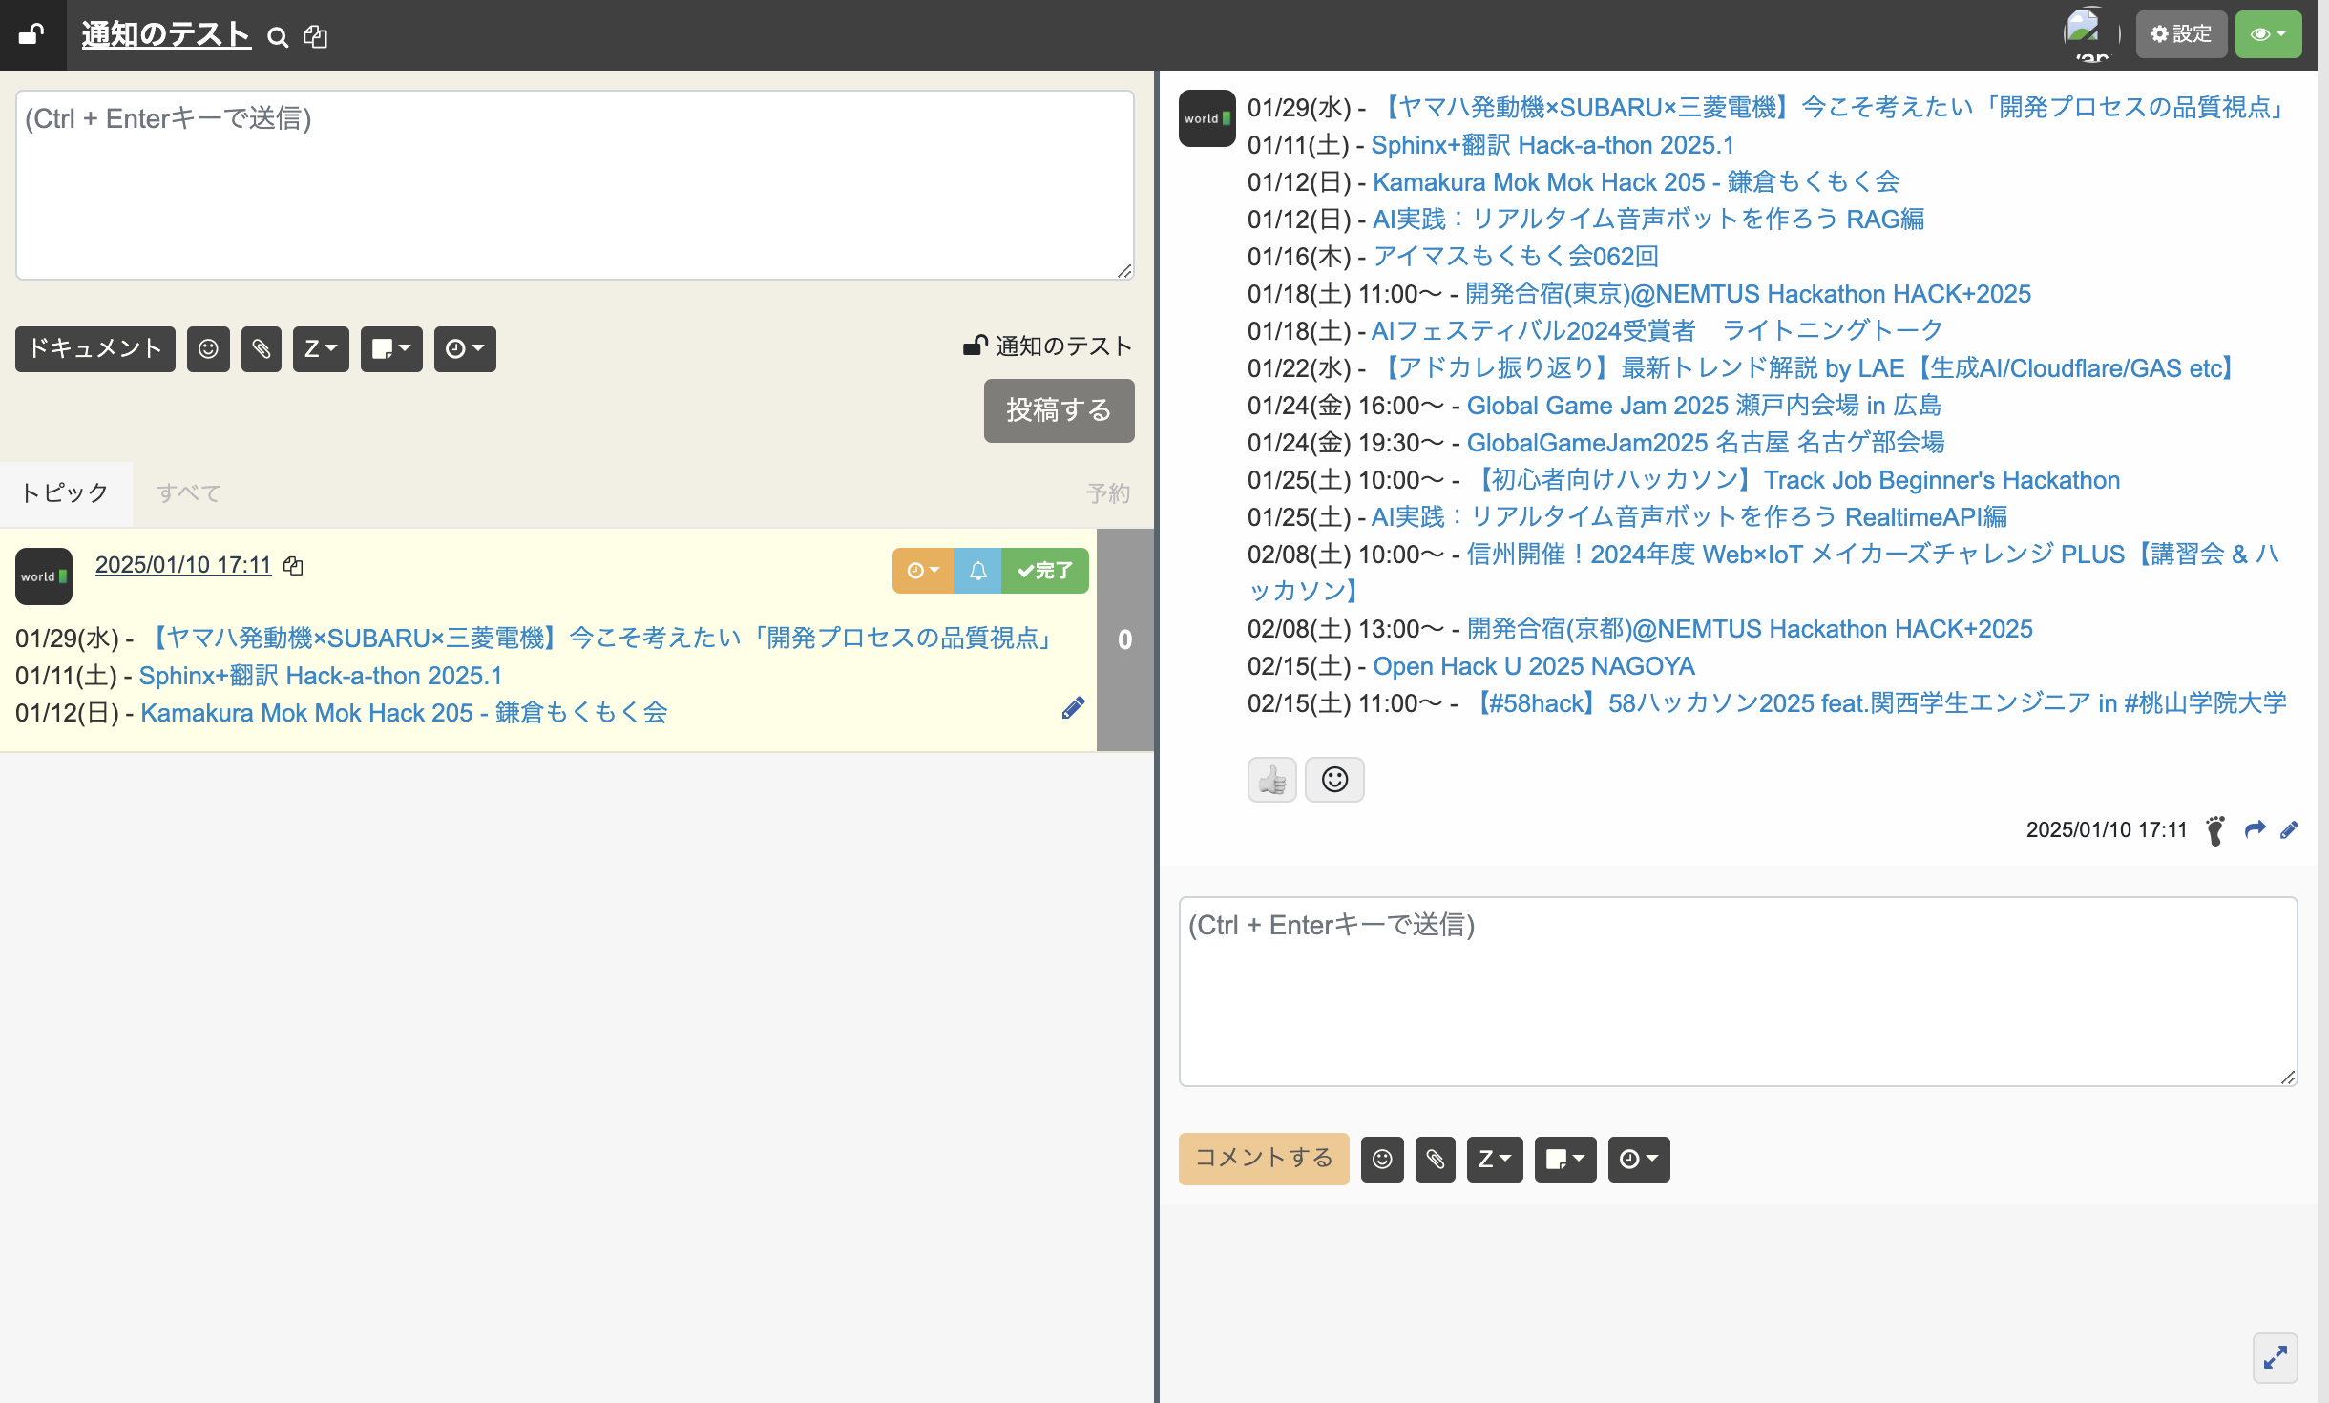Screen dimensions: 2329x1403
Task: Click into the comment text area
Action: coord(1737,993)
